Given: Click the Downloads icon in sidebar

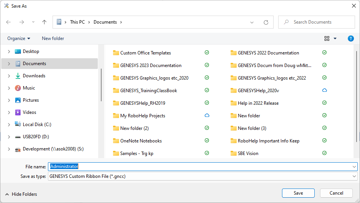Looking at the screenshot, I should point(18,76).
